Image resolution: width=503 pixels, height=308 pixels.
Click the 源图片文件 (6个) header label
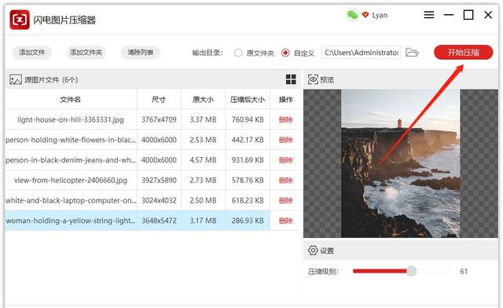tap(51, 79)
